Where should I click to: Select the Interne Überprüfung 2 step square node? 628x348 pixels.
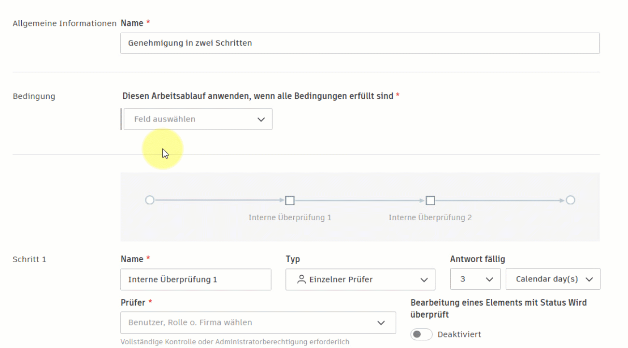coord(430,200)
